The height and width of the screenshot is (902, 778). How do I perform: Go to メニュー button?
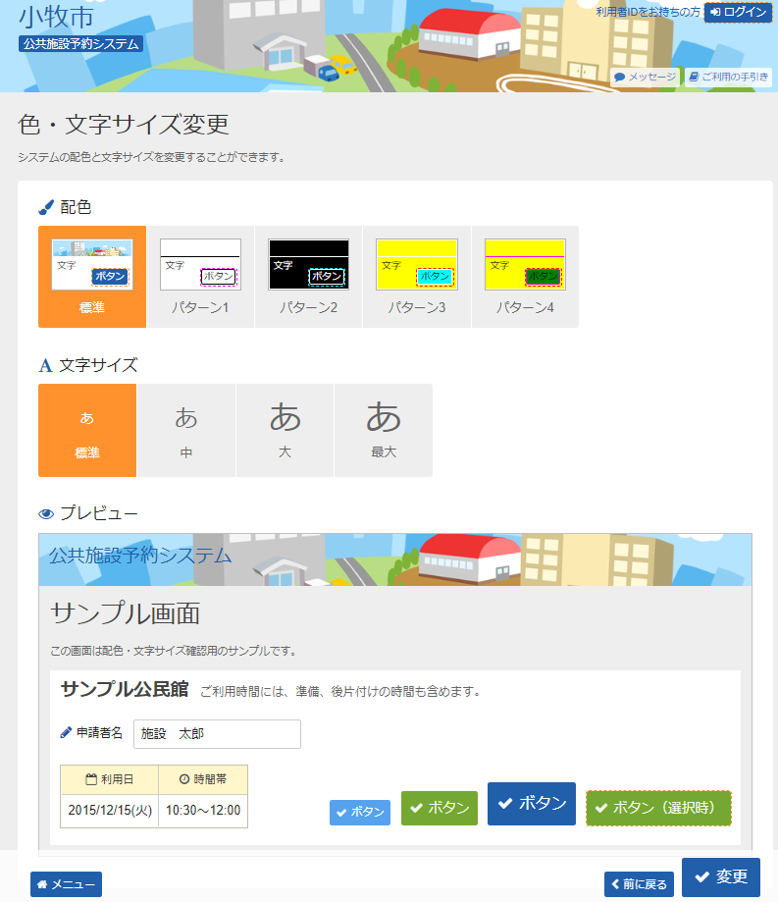pos(66,884)
